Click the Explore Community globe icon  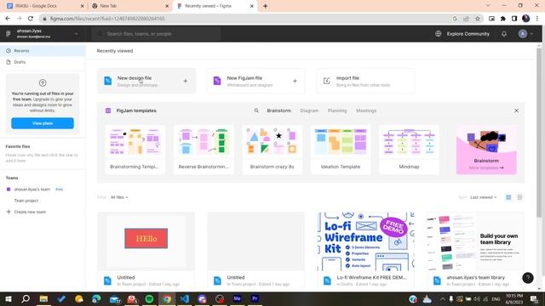[x=439, y=34]
